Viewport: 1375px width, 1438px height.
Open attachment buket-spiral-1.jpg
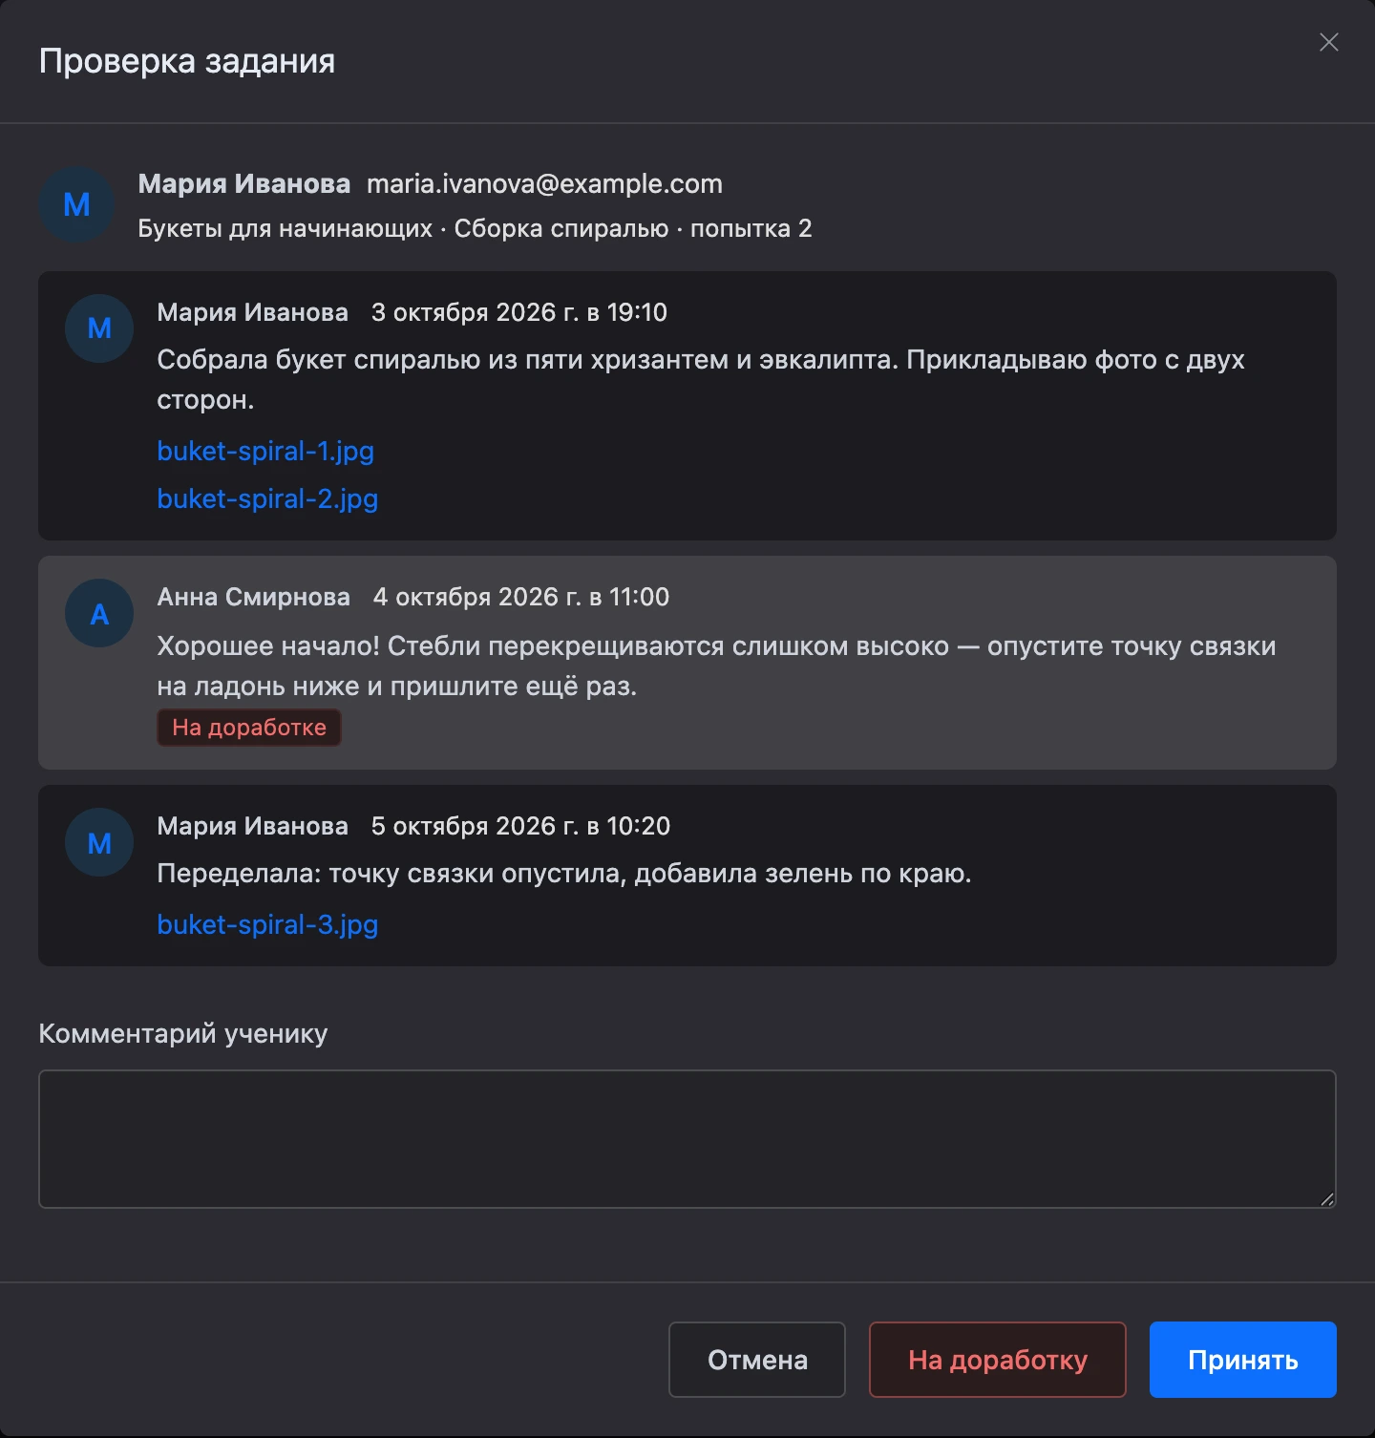click(x=265, y=451)
